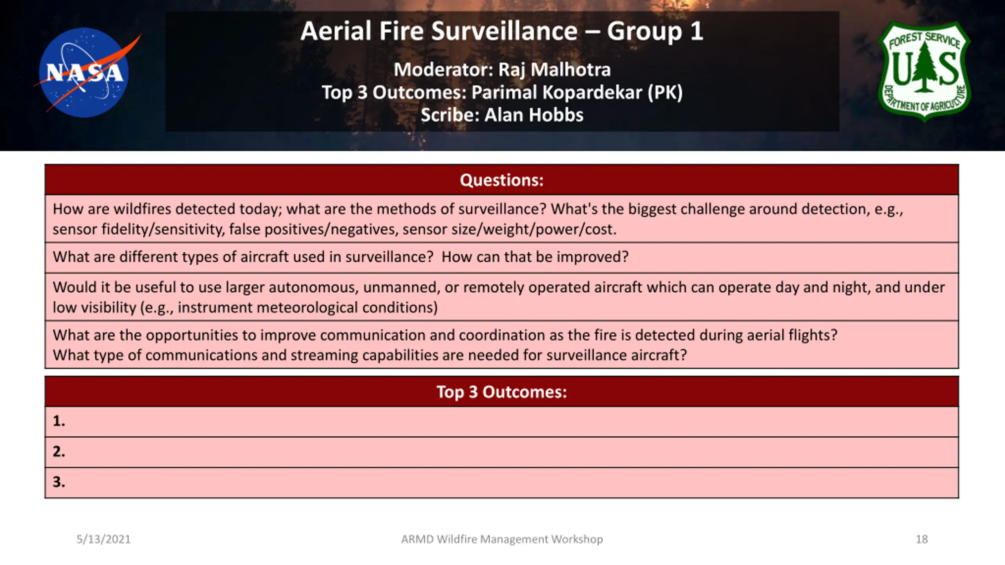Click the Top 3 Outcomes: Parimal Kopardekar line
Image resolution: width=1005 pixels, height=565 pixels.
502,93
